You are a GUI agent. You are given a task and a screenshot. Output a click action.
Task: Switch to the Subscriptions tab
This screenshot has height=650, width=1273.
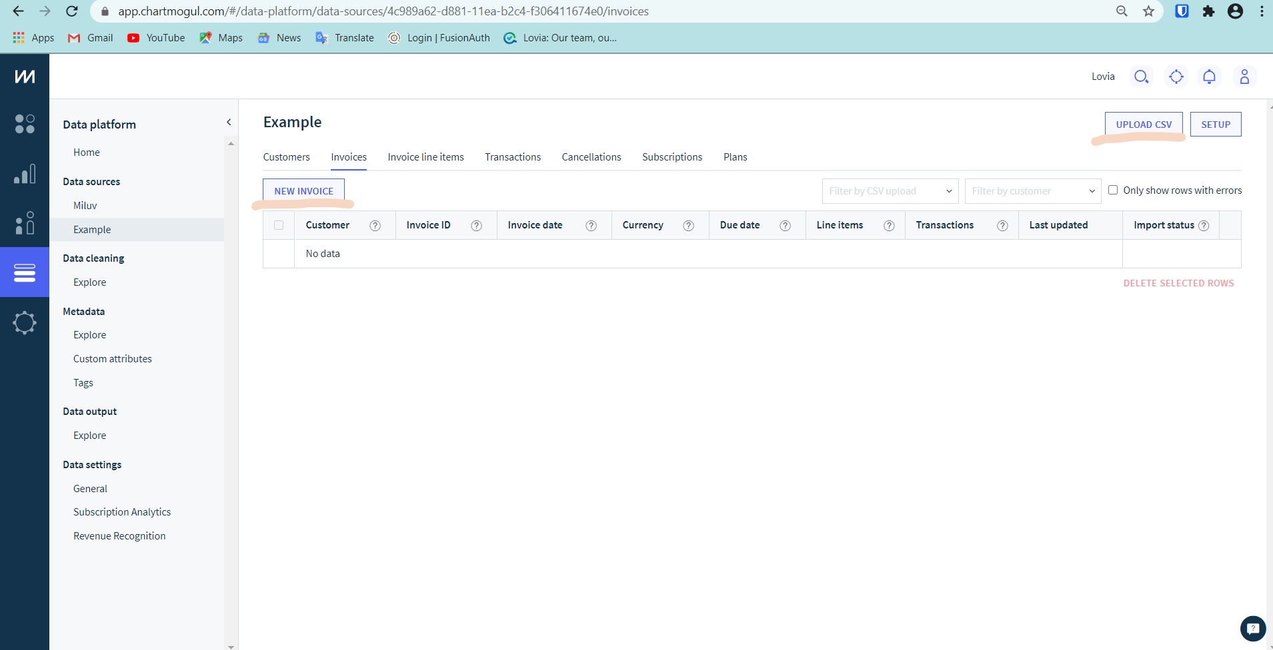pos(672,157)
